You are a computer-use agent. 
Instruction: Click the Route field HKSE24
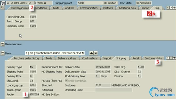pyautogui.click(x=35, y=95)
